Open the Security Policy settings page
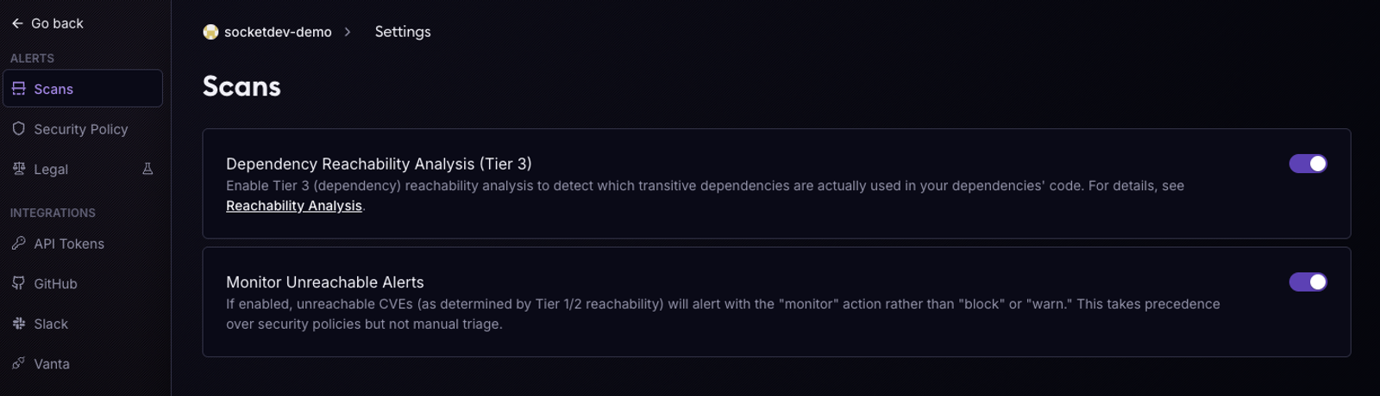This screenshot has height=396, width=1380. point(83,129)
